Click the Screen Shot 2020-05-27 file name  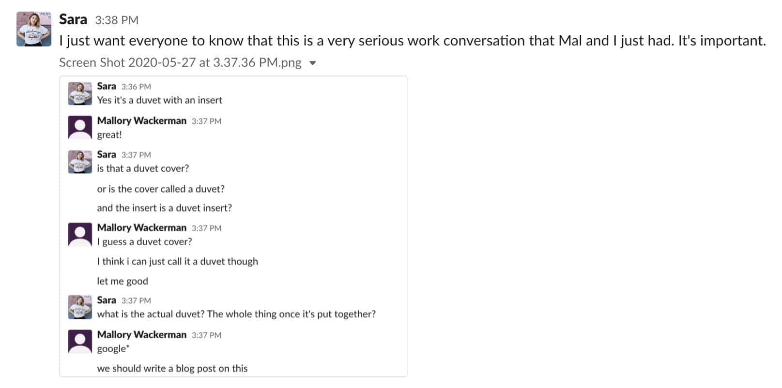click(x=180, y=62)
